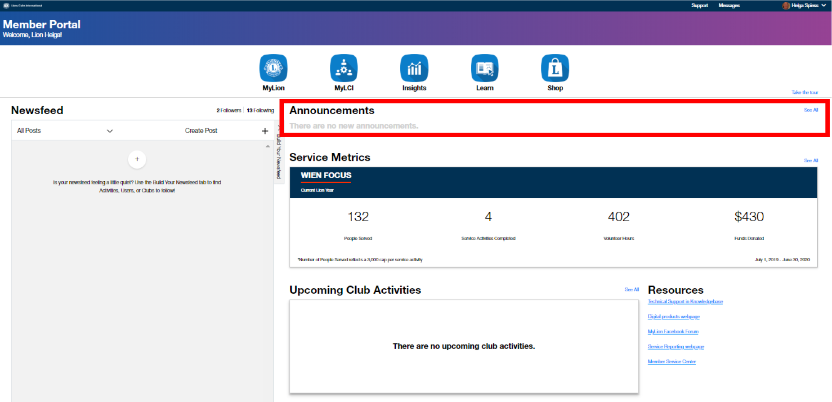Click the Create Post button
The width and height of the screenshot is (832, 402).
point(201,131)
